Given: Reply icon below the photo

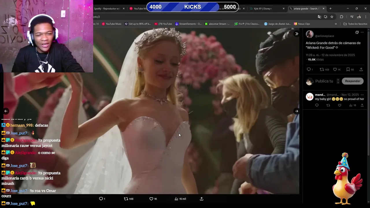Looking at the screenshot, I should 102,199.
